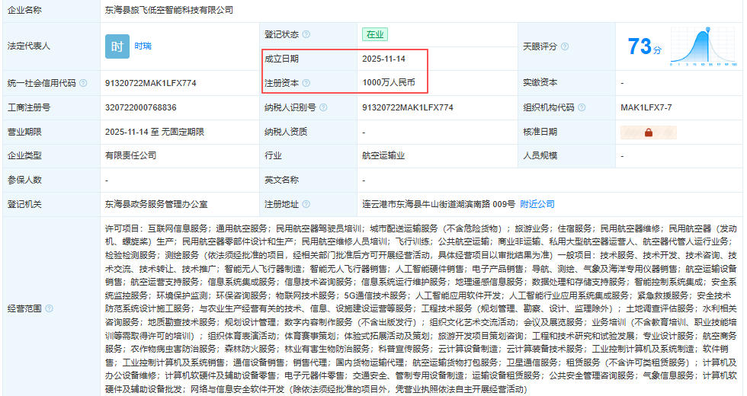Click help icon next to 经营范围
Viewport: 747px width, 396px height.
(48, 308)
